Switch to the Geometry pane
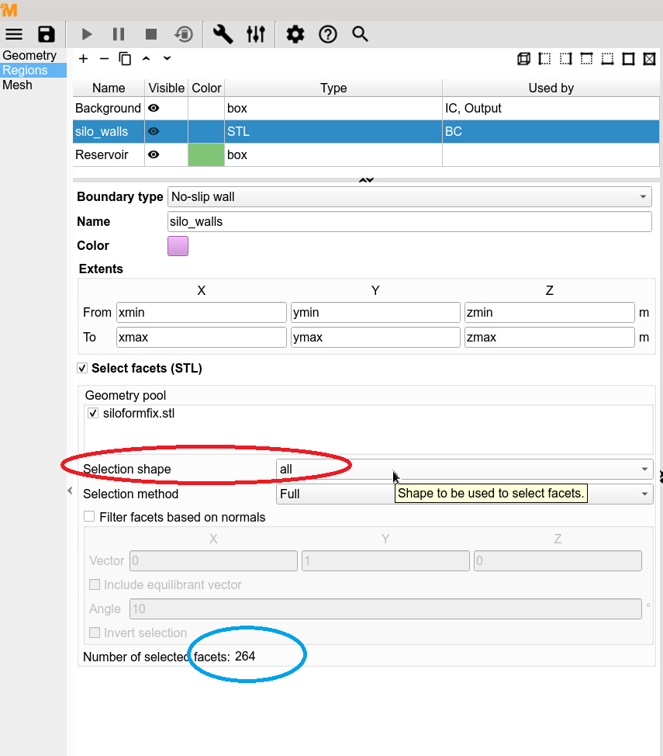The width and height of the screenshot is (663, 756). [x=29, y=56]
